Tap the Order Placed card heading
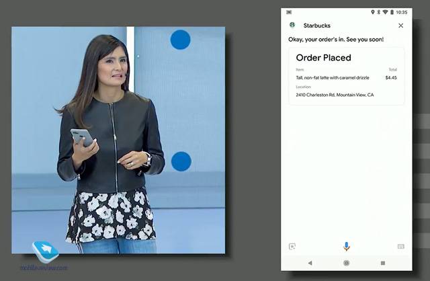 [324, 58]
